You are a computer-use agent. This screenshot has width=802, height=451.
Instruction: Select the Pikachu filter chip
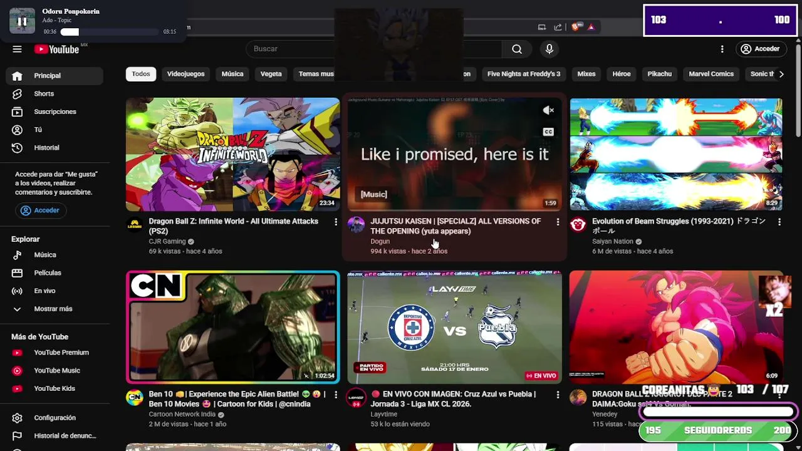click(x=659, y=74)
